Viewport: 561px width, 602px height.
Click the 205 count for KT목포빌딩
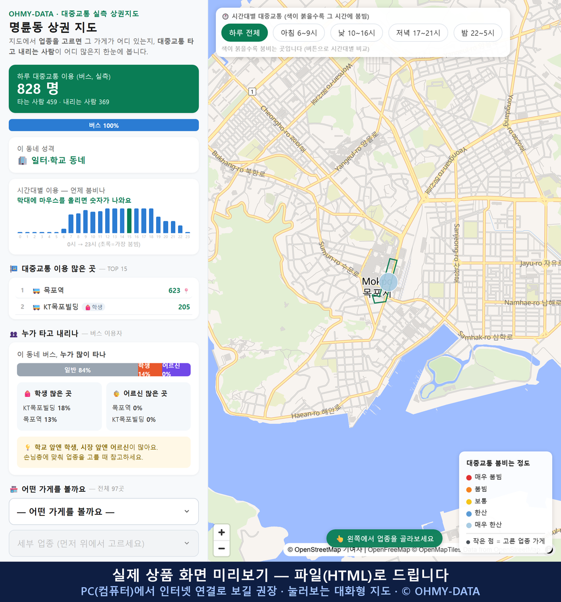[184, 307]
